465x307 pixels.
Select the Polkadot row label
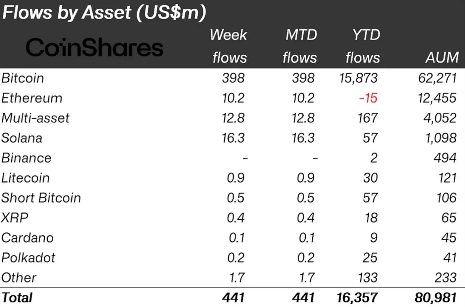(x=28, y=258)
